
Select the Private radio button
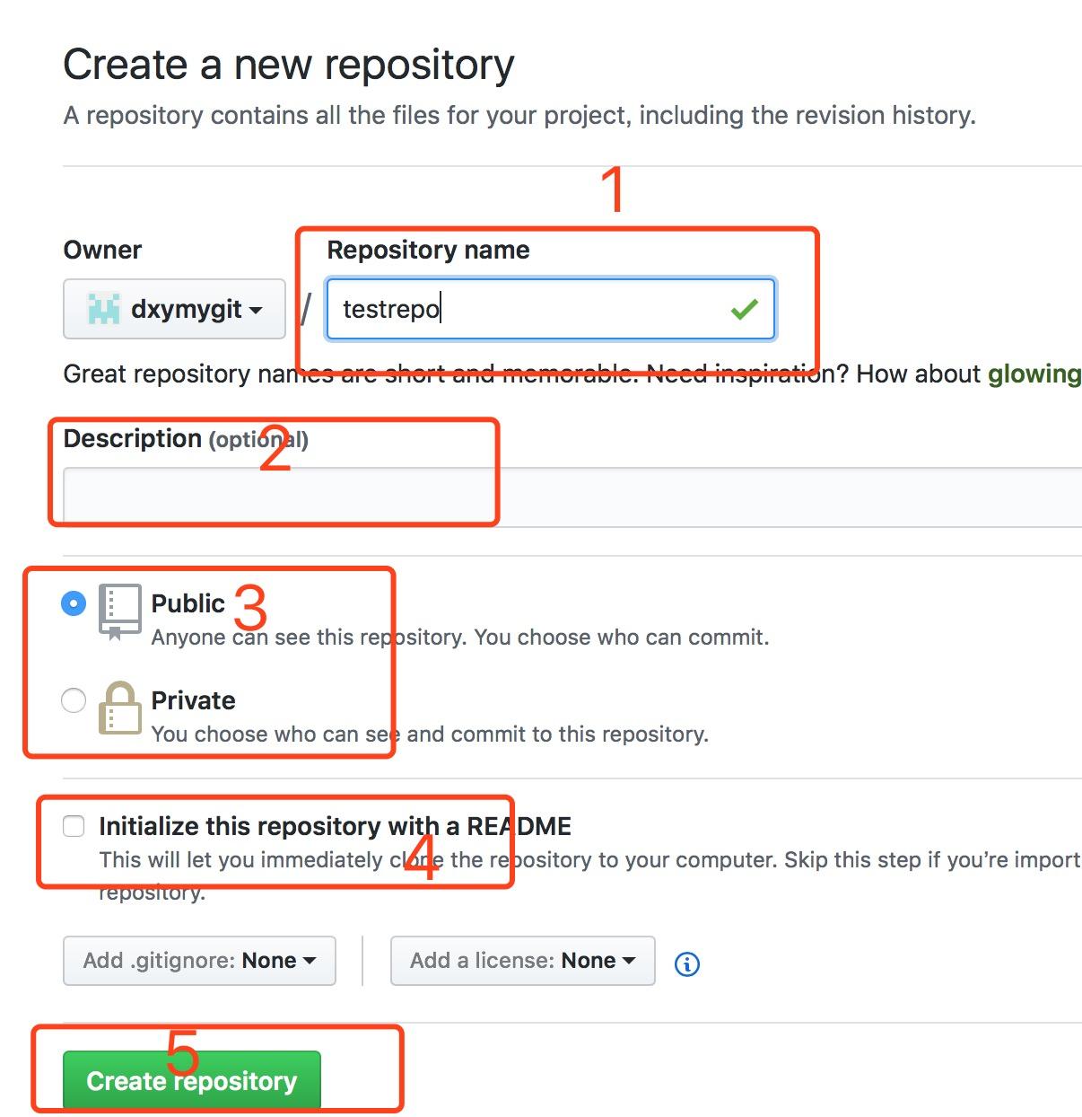pyautogui.click(x=74, y=700)
